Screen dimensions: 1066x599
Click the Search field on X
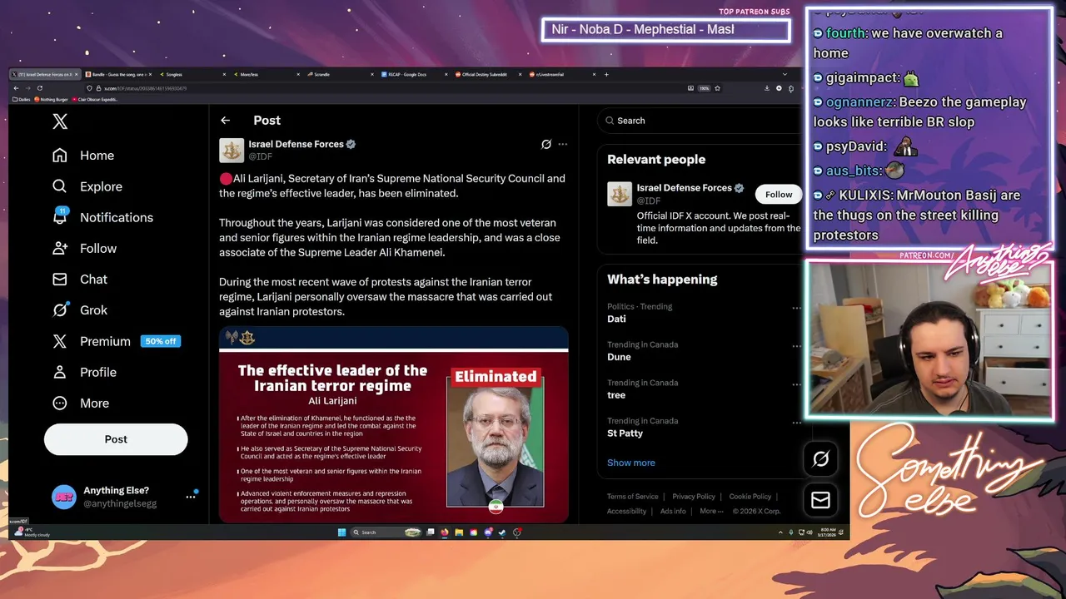(x=700, y=121)
